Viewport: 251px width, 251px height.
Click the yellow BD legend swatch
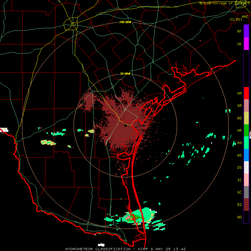tap(246, 118)
